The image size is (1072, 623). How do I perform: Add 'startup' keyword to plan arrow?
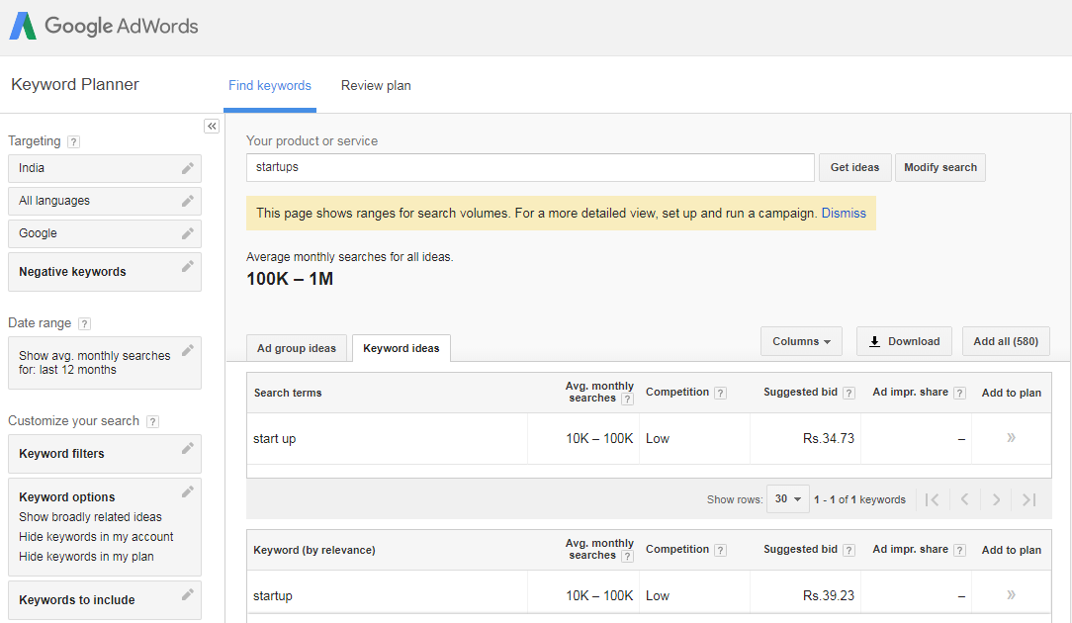point(1011,595)
